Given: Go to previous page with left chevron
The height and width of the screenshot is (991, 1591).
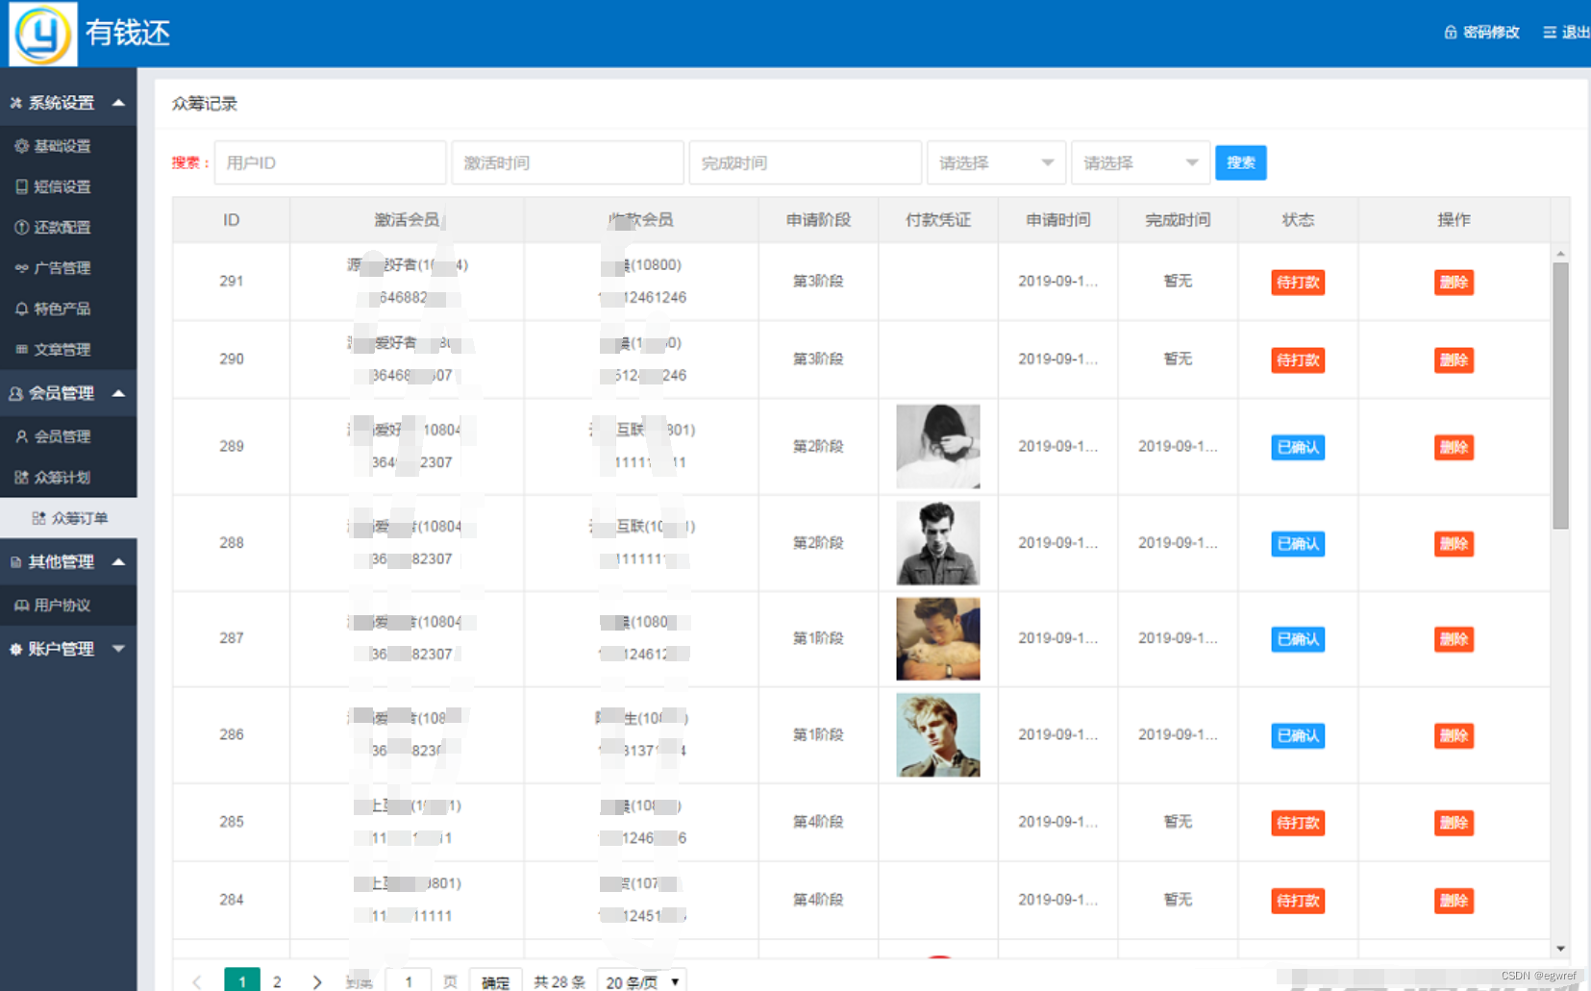Looking at the screenshot, I should point(197,981).
